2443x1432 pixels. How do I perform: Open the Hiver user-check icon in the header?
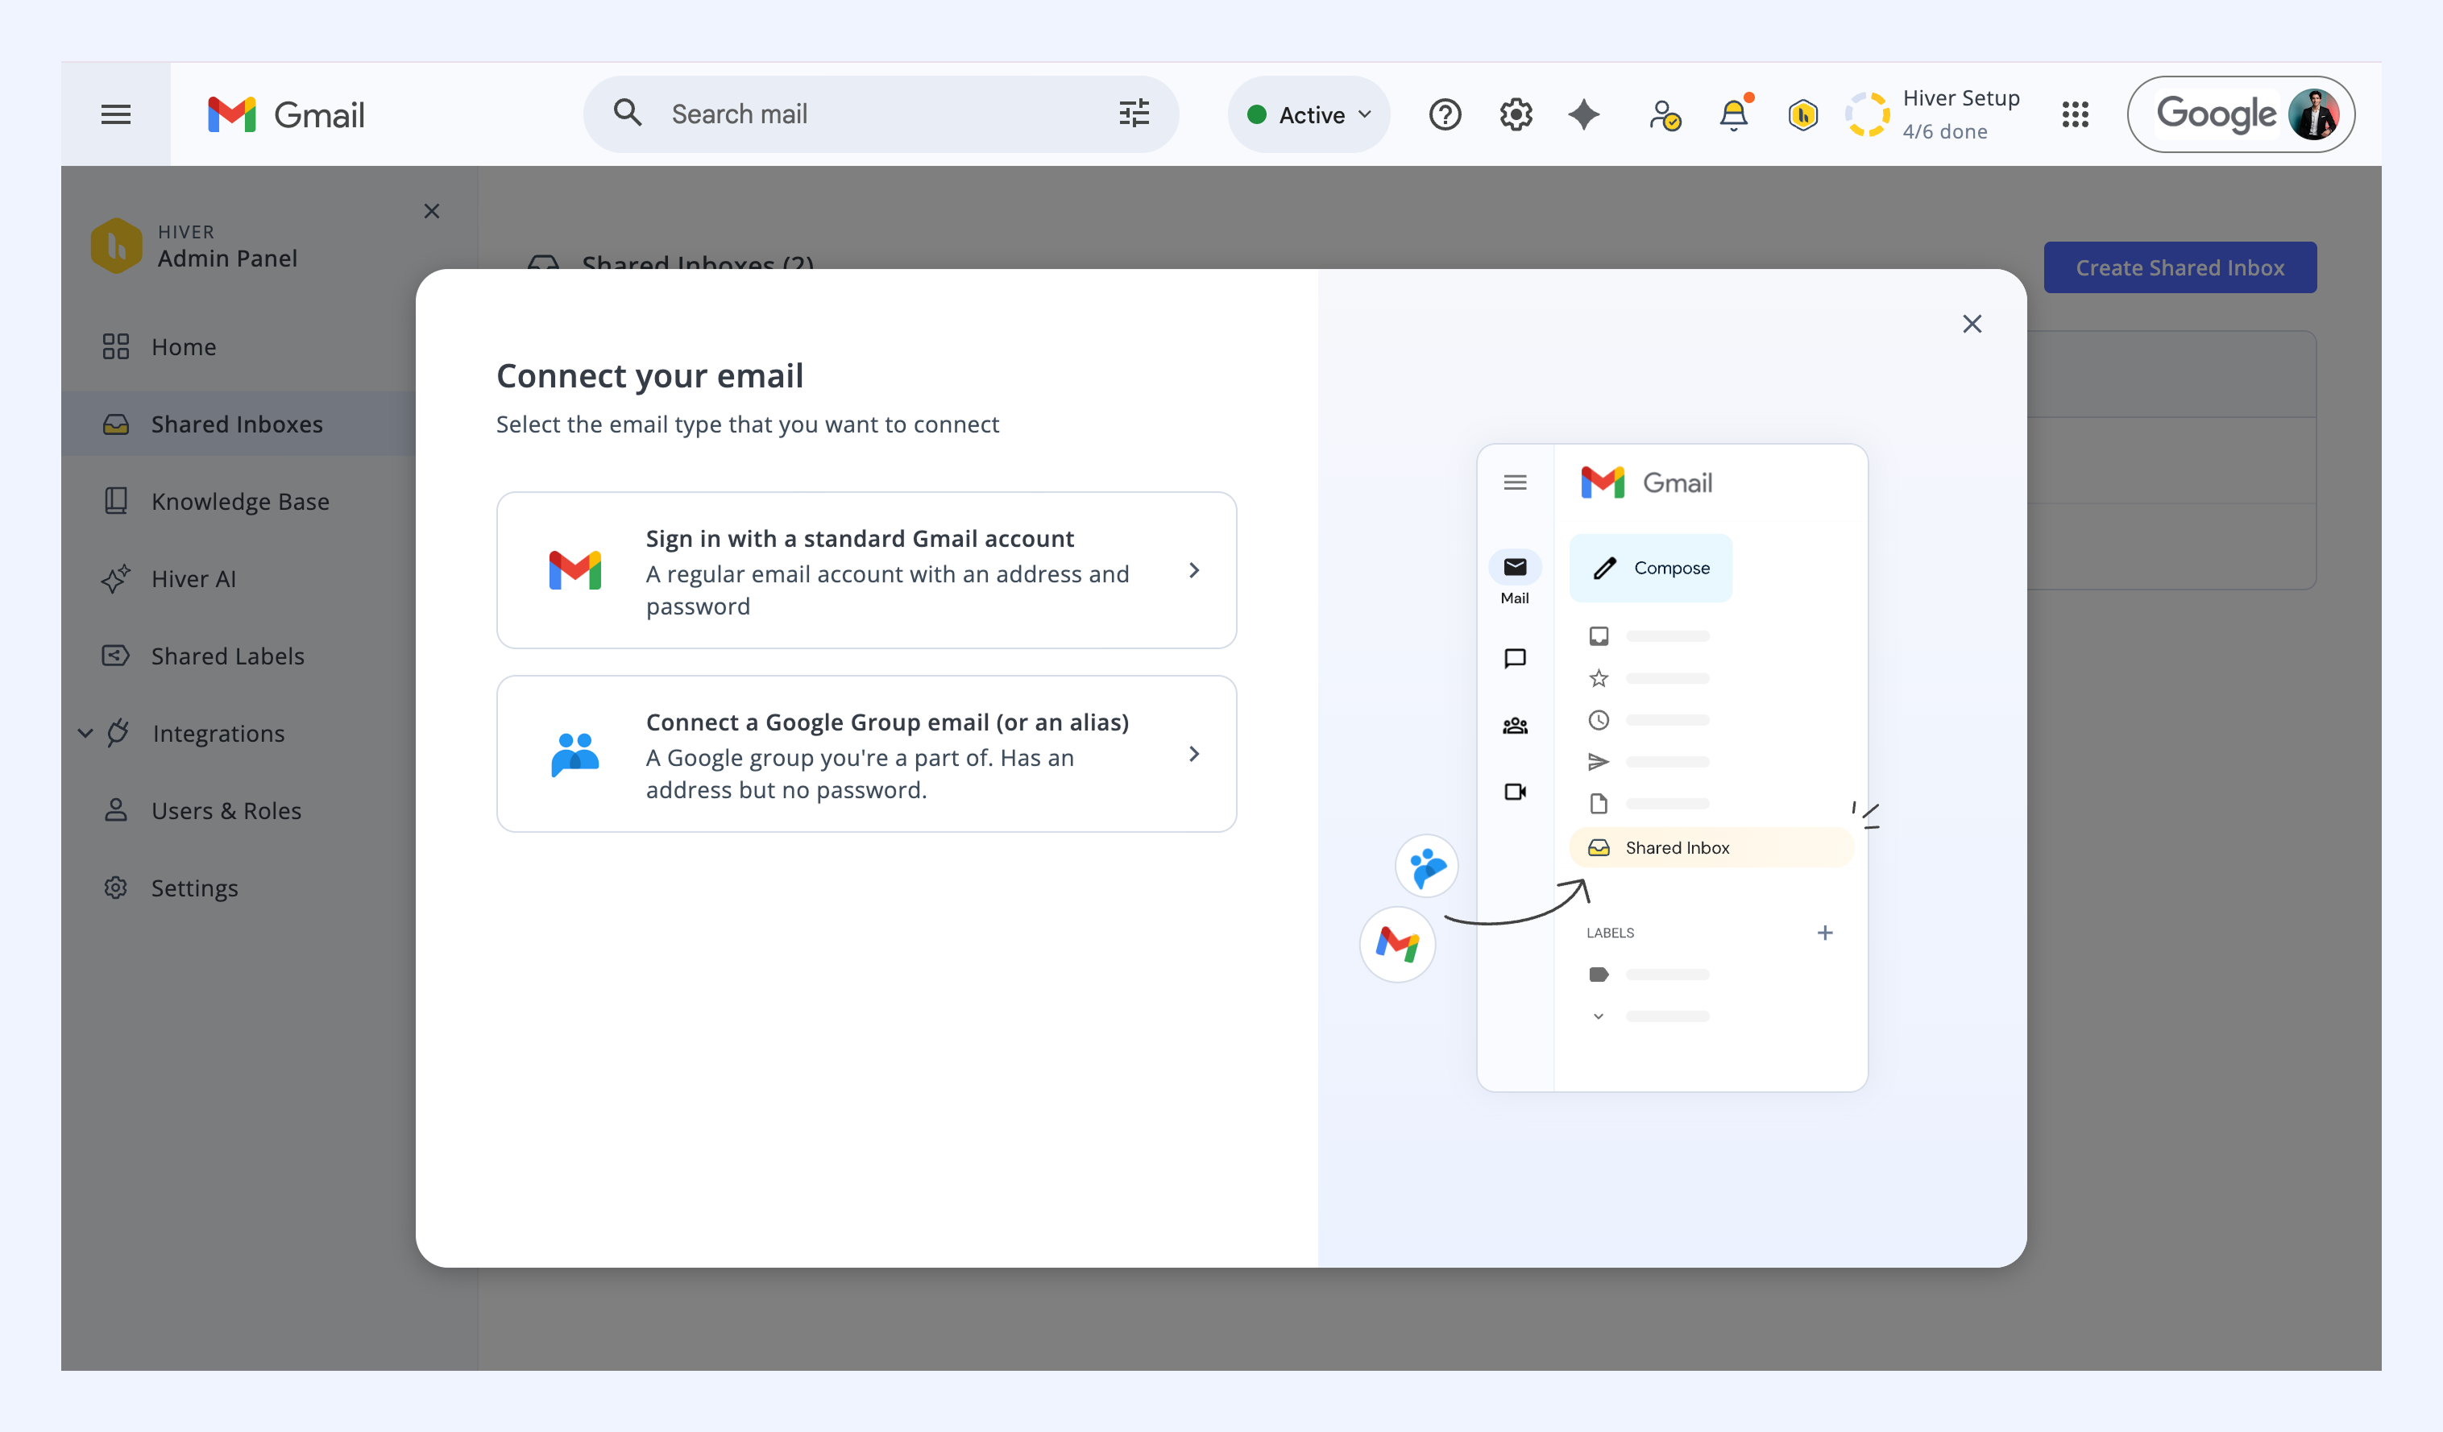pos(1664,114)
